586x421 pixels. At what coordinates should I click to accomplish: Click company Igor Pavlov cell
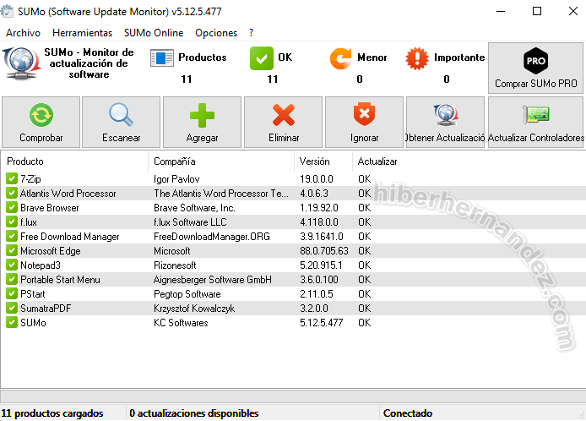[x=176, y=179]
